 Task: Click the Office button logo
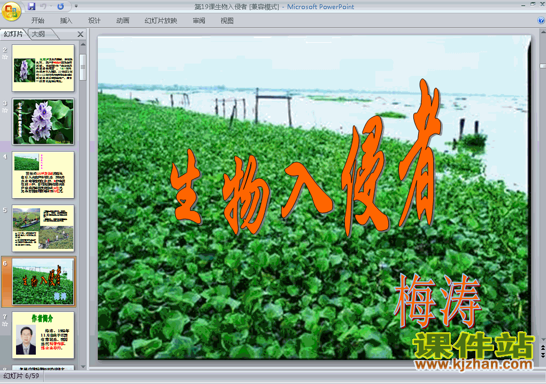11,11
